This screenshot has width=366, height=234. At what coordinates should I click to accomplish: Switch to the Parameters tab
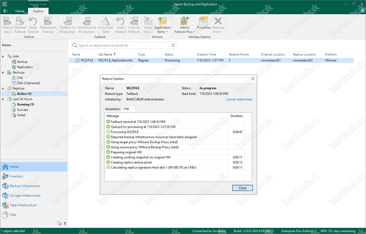113,109
